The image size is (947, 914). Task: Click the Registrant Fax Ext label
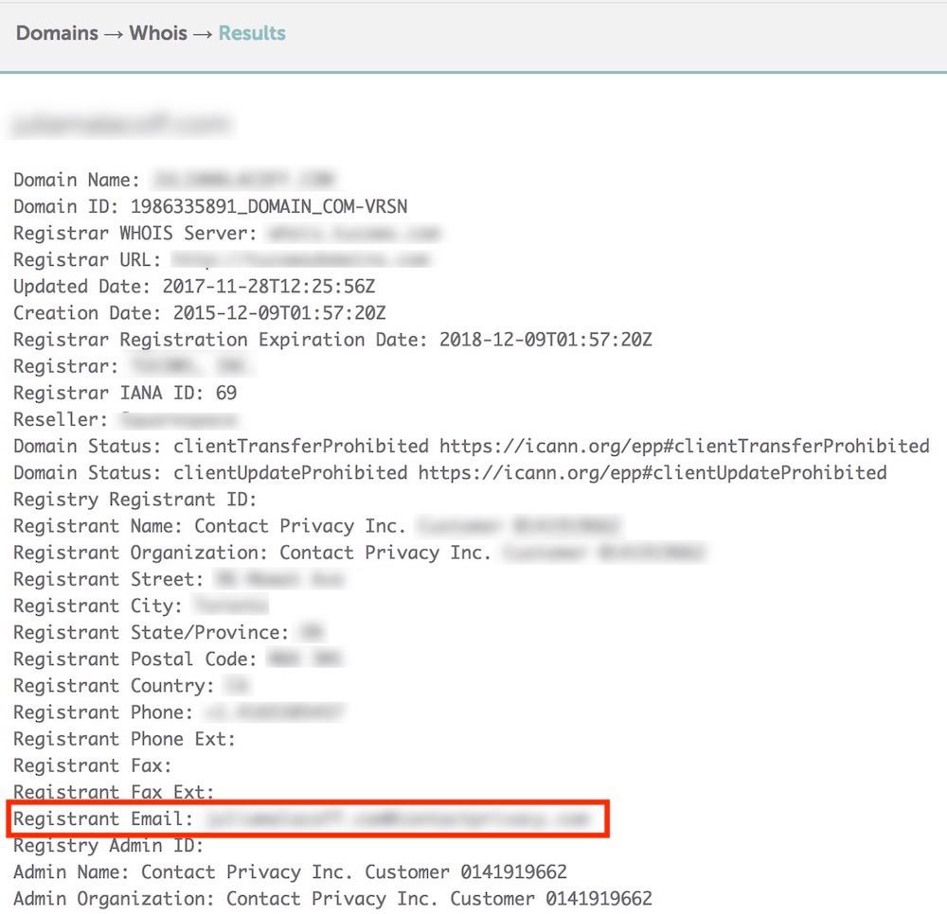pos(114,792)
